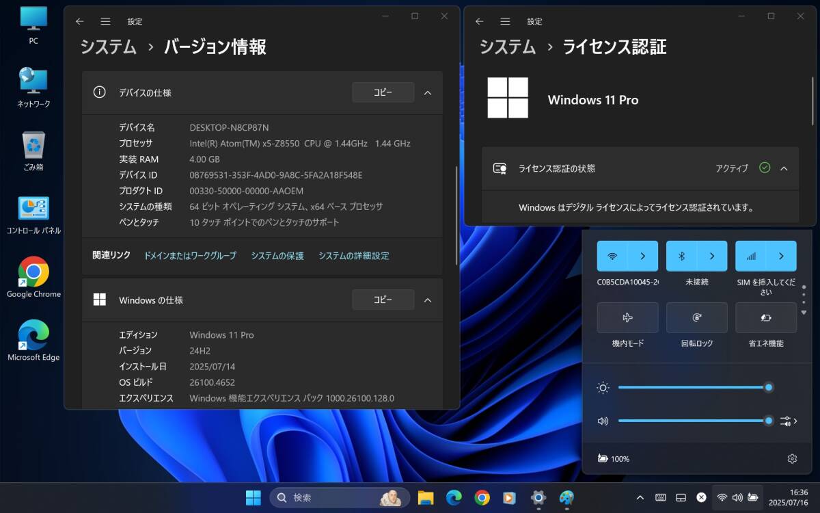820x513 pixels.
Task: Expand cellular options arrow
Action: 781,256
